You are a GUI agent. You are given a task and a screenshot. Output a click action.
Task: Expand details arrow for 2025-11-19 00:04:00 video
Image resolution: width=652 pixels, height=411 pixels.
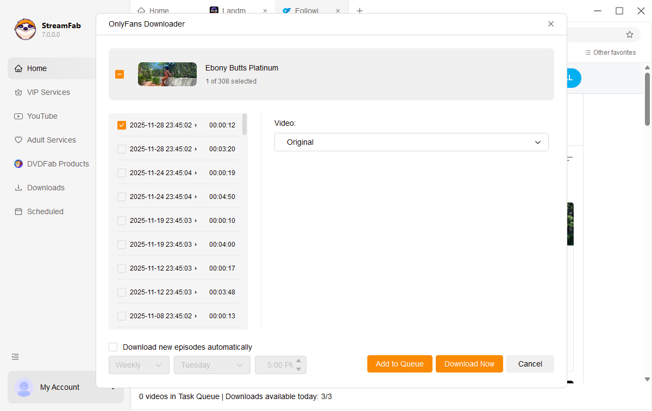point(196,245)
